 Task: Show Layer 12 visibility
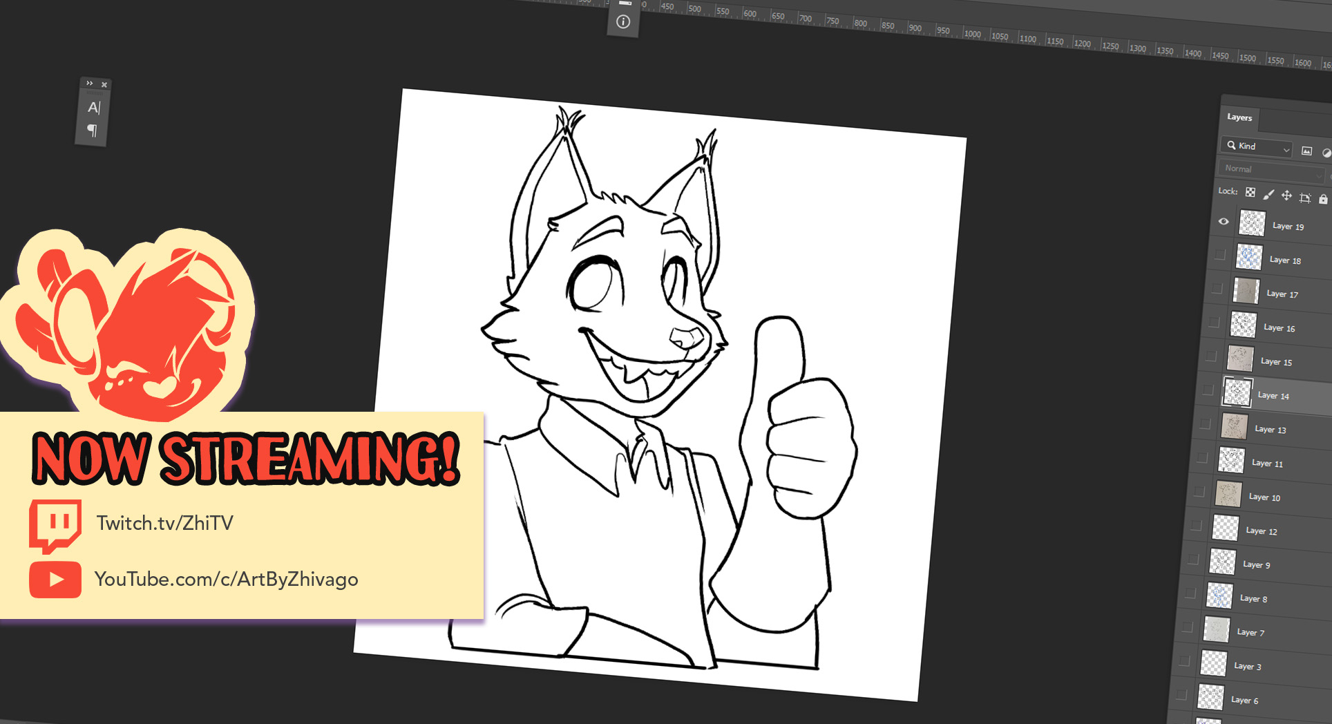(1196, 526)
